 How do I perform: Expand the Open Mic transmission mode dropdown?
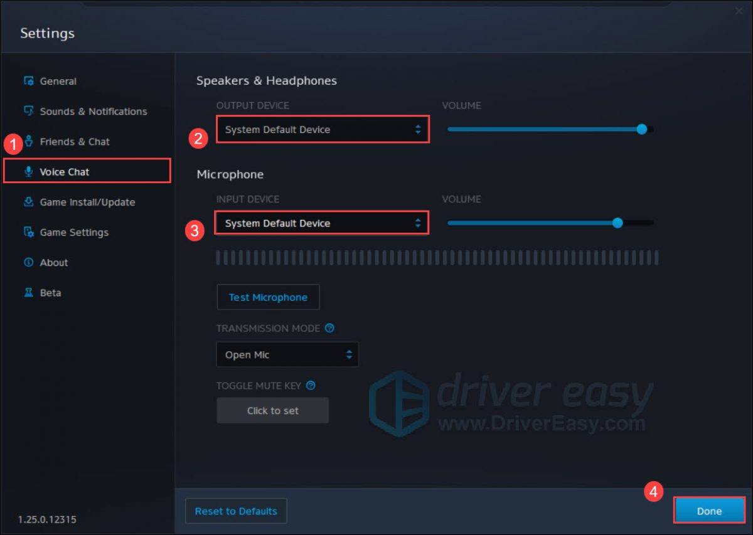[x=287, y=354]
